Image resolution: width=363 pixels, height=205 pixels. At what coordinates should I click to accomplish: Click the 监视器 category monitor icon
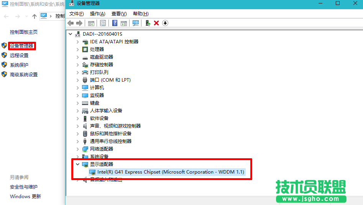[85, 95]
